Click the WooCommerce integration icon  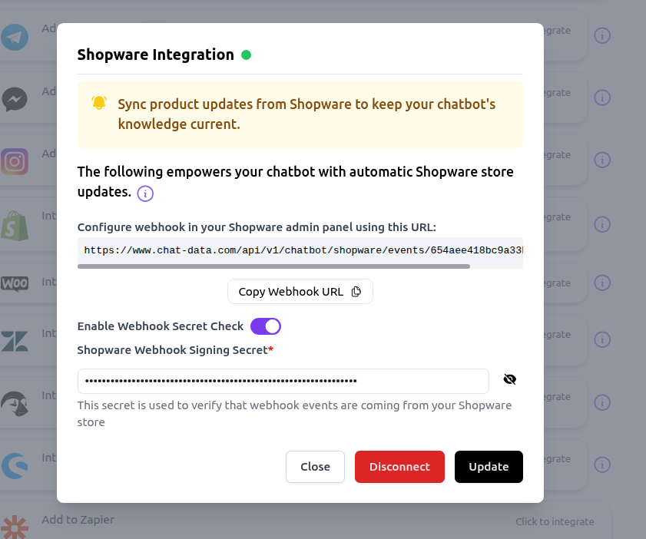[x=15, y=283]
